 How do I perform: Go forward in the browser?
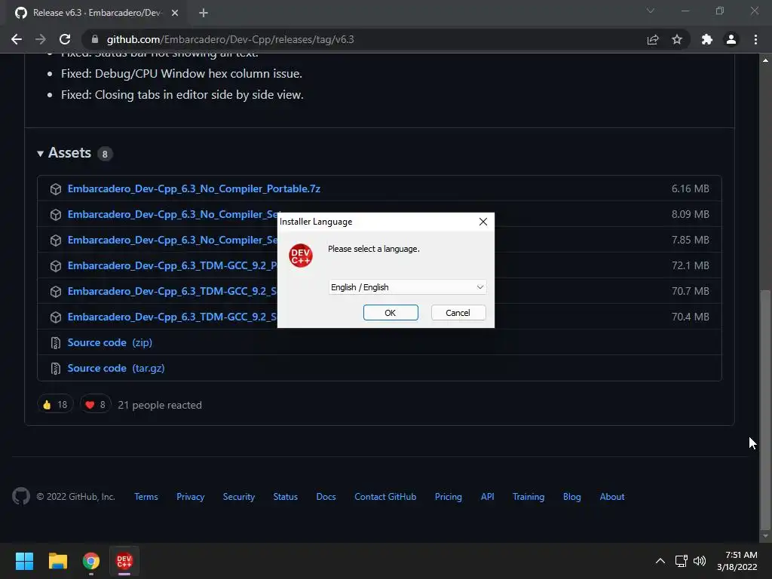pos(41,39)
